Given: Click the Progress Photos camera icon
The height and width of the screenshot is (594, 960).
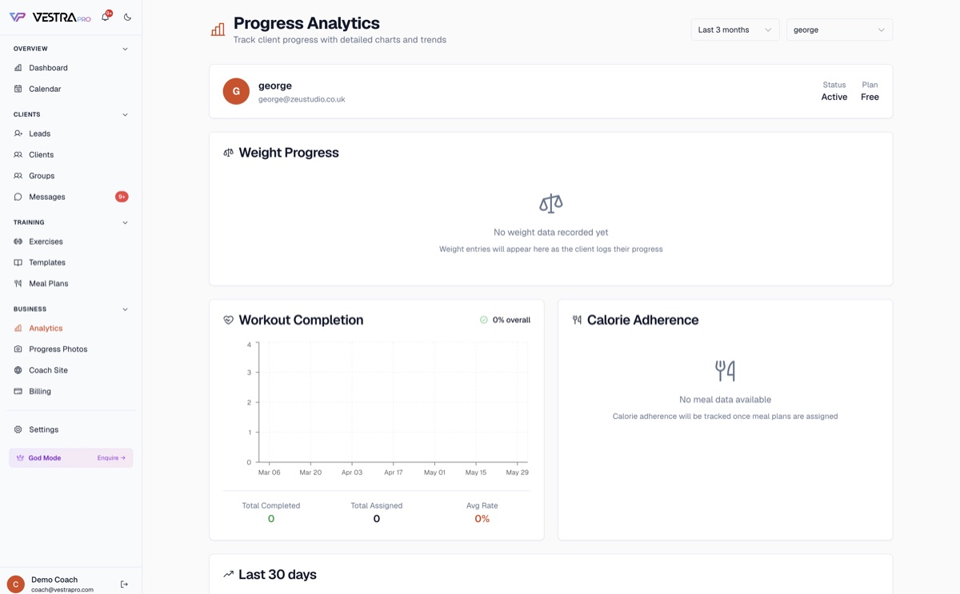Looking at the screenshot, I should pyautogui.click(x=18, y=349).
